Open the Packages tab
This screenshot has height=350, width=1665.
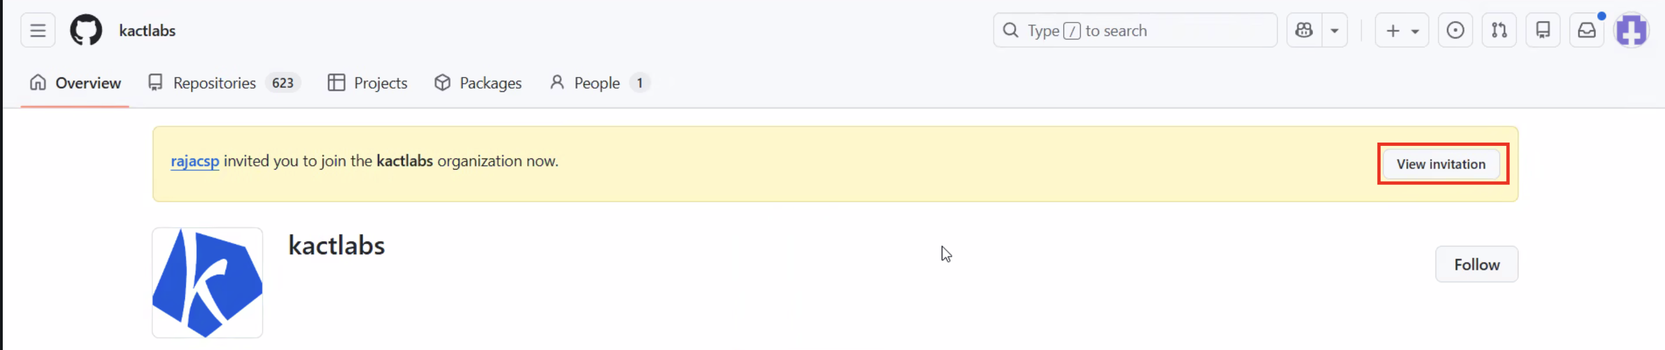coord(478,83)
